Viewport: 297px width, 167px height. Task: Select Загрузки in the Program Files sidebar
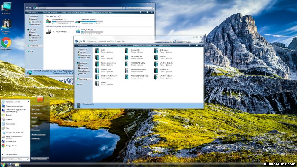click(x=83, y=52)
